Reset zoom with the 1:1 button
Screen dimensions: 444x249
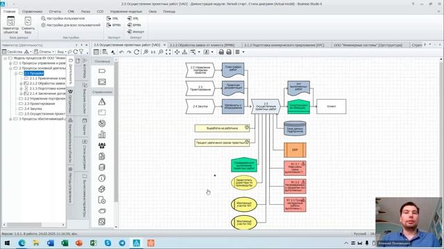click(153, 52)
